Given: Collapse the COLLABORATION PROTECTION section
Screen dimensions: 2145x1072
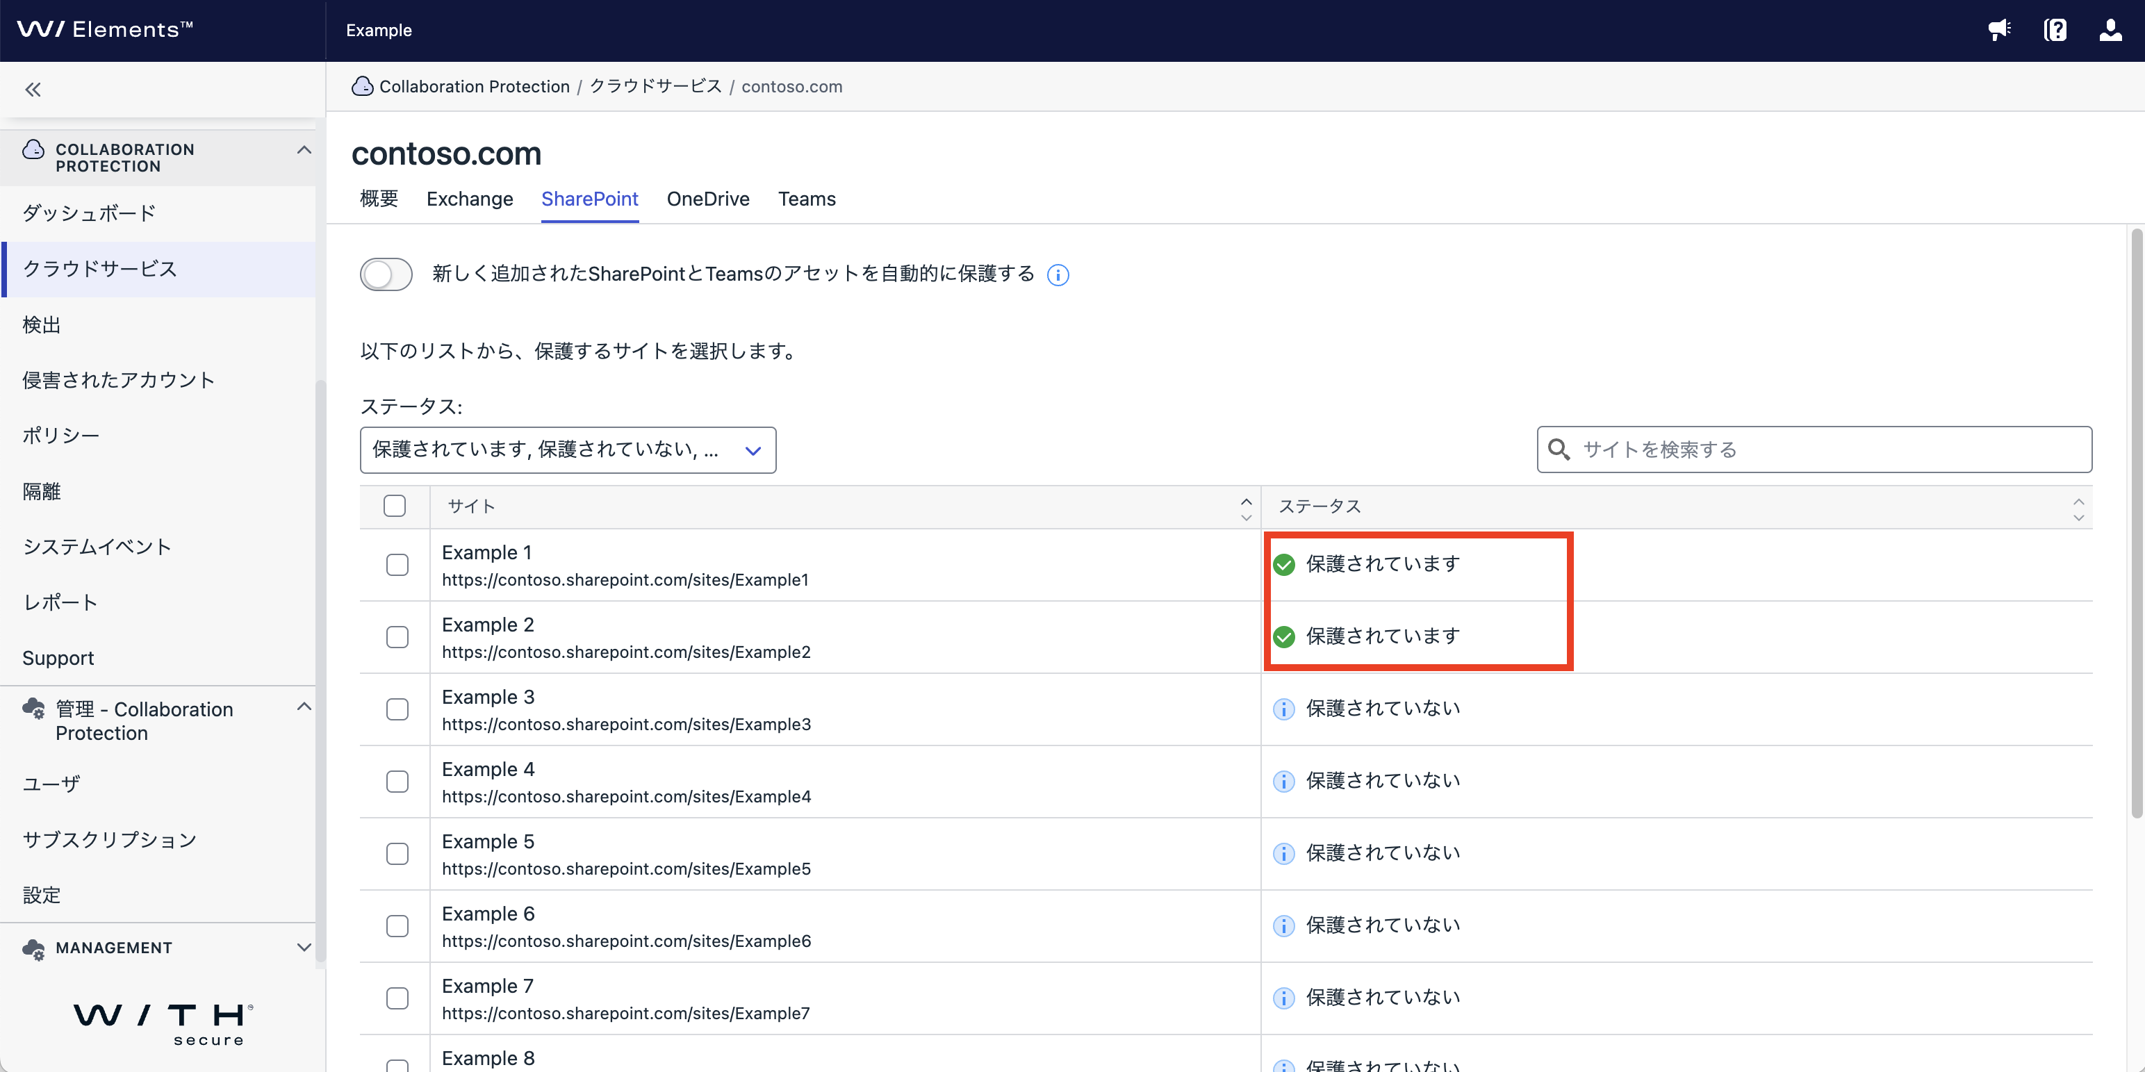Looking at the screenshot, I should click(x=304, y=150).
